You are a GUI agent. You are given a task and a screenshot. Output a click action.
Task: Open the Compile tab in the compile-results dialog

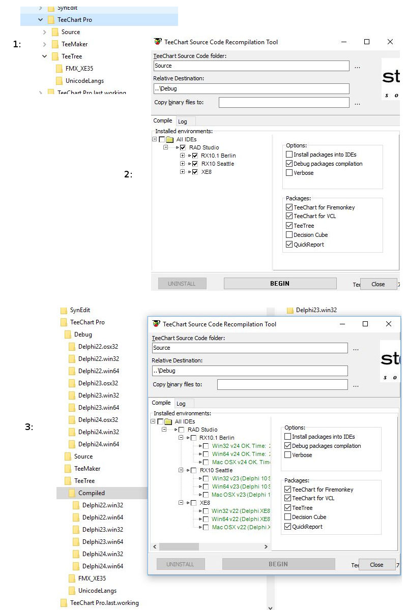[161, 403]
